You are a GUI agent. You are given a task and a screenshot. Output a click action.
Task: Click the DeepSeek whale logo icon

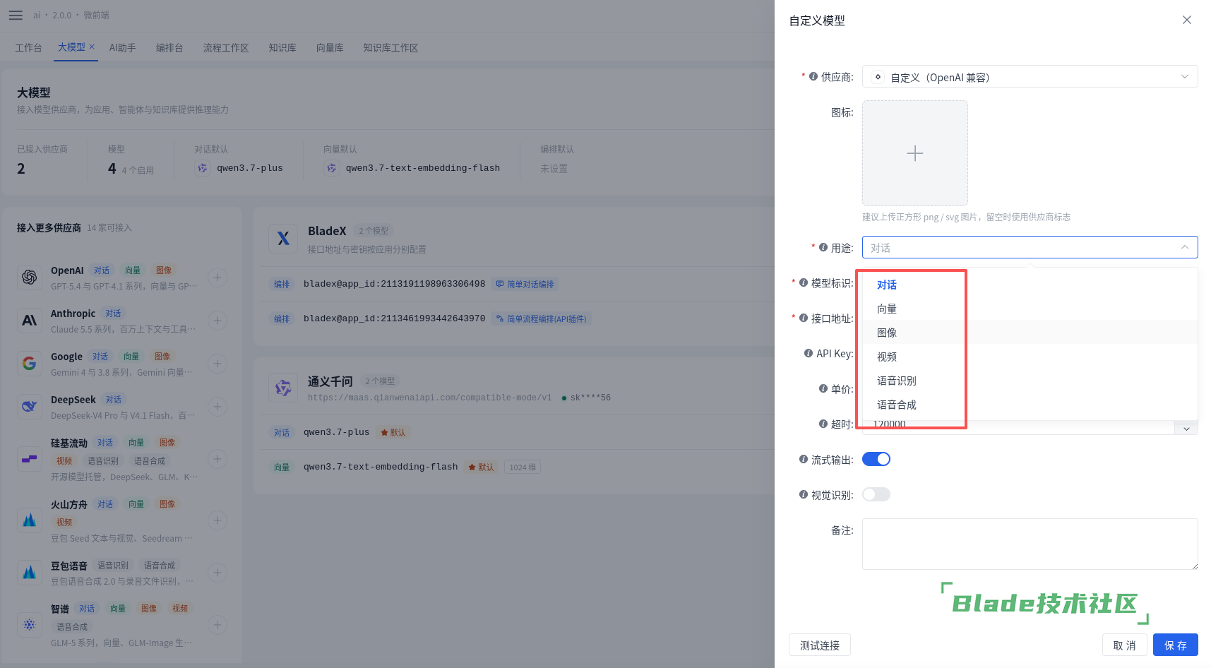point(29,407)
